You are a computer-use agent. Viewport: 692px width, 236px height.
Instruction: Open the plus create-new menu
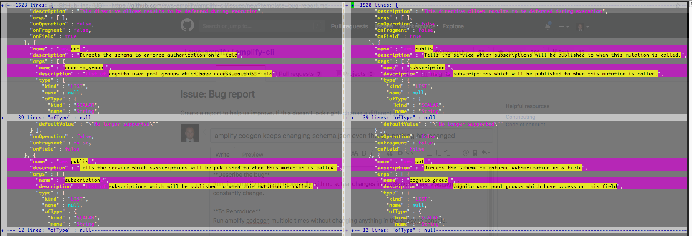coord(563,26)
